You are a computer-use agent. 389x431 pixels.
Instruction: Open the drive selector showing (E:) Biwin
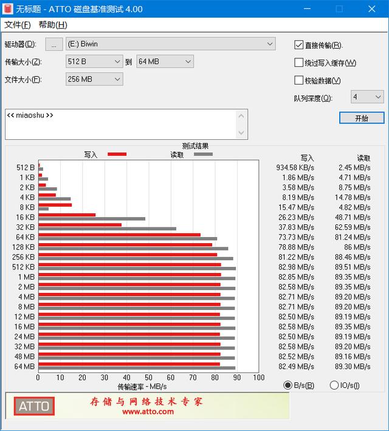pos(170,44)
